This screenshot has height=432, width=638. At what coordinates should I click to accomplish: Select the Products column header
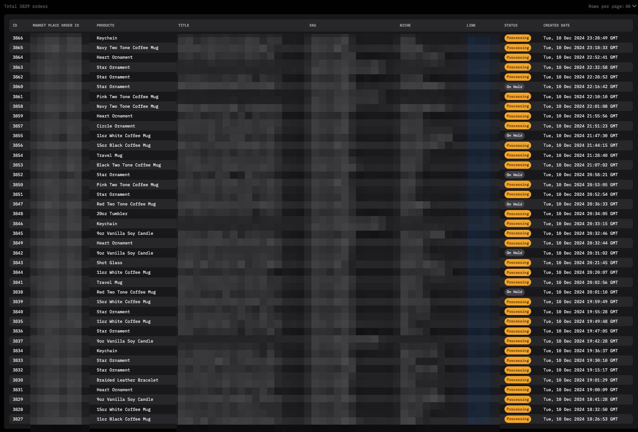point(105,25)
